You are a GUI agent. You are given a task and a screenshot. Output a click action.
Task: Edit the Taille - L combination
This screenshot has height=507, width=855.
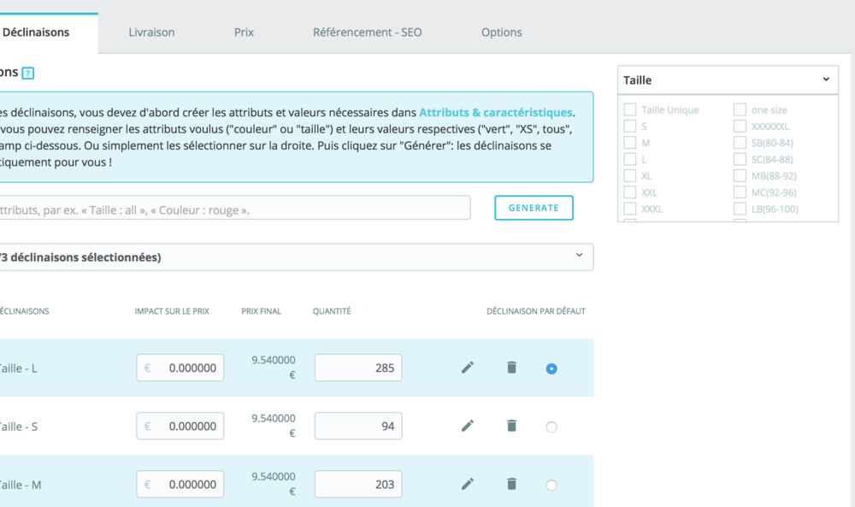tap(468, 368)
